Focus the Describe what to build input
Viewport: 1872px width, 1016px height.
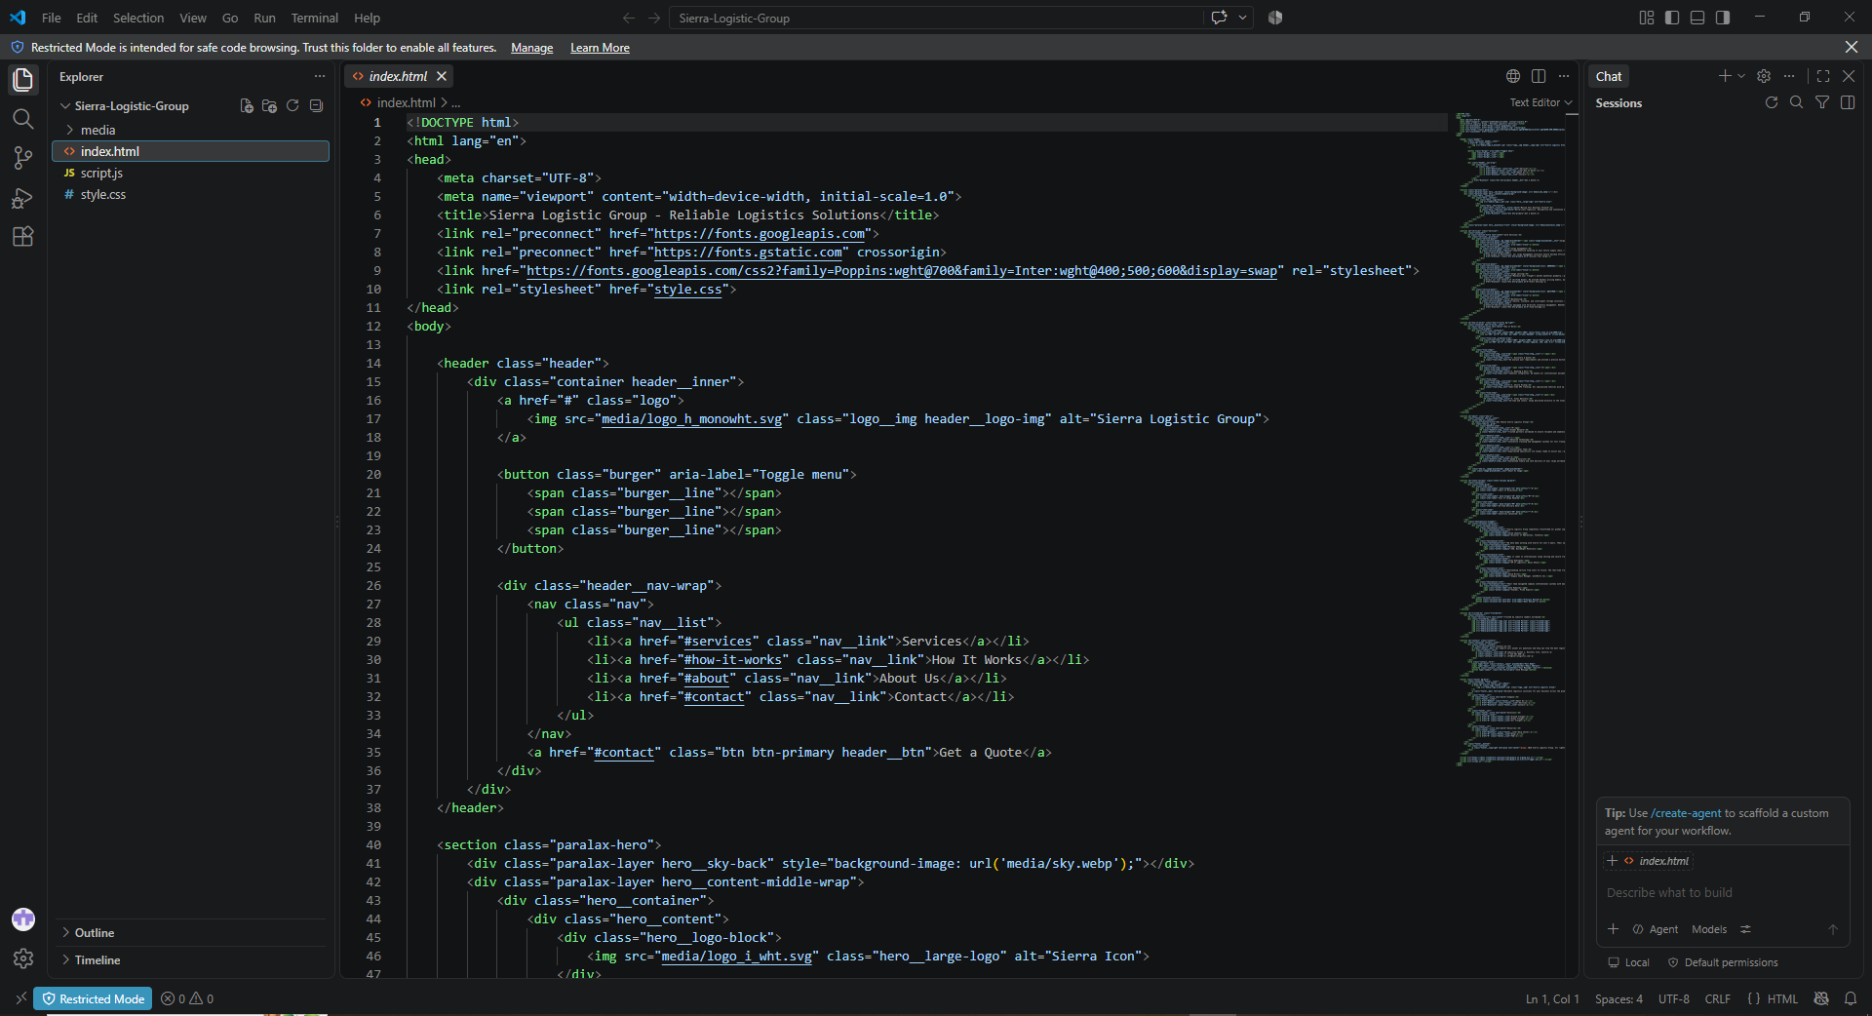tap(1722, 893)
